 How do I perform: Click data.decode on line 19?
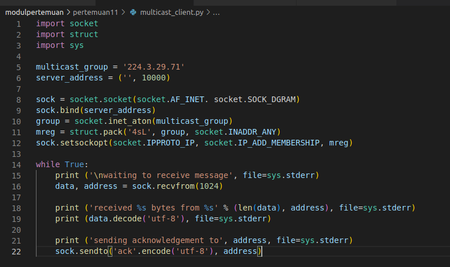(x=115, y=219)
